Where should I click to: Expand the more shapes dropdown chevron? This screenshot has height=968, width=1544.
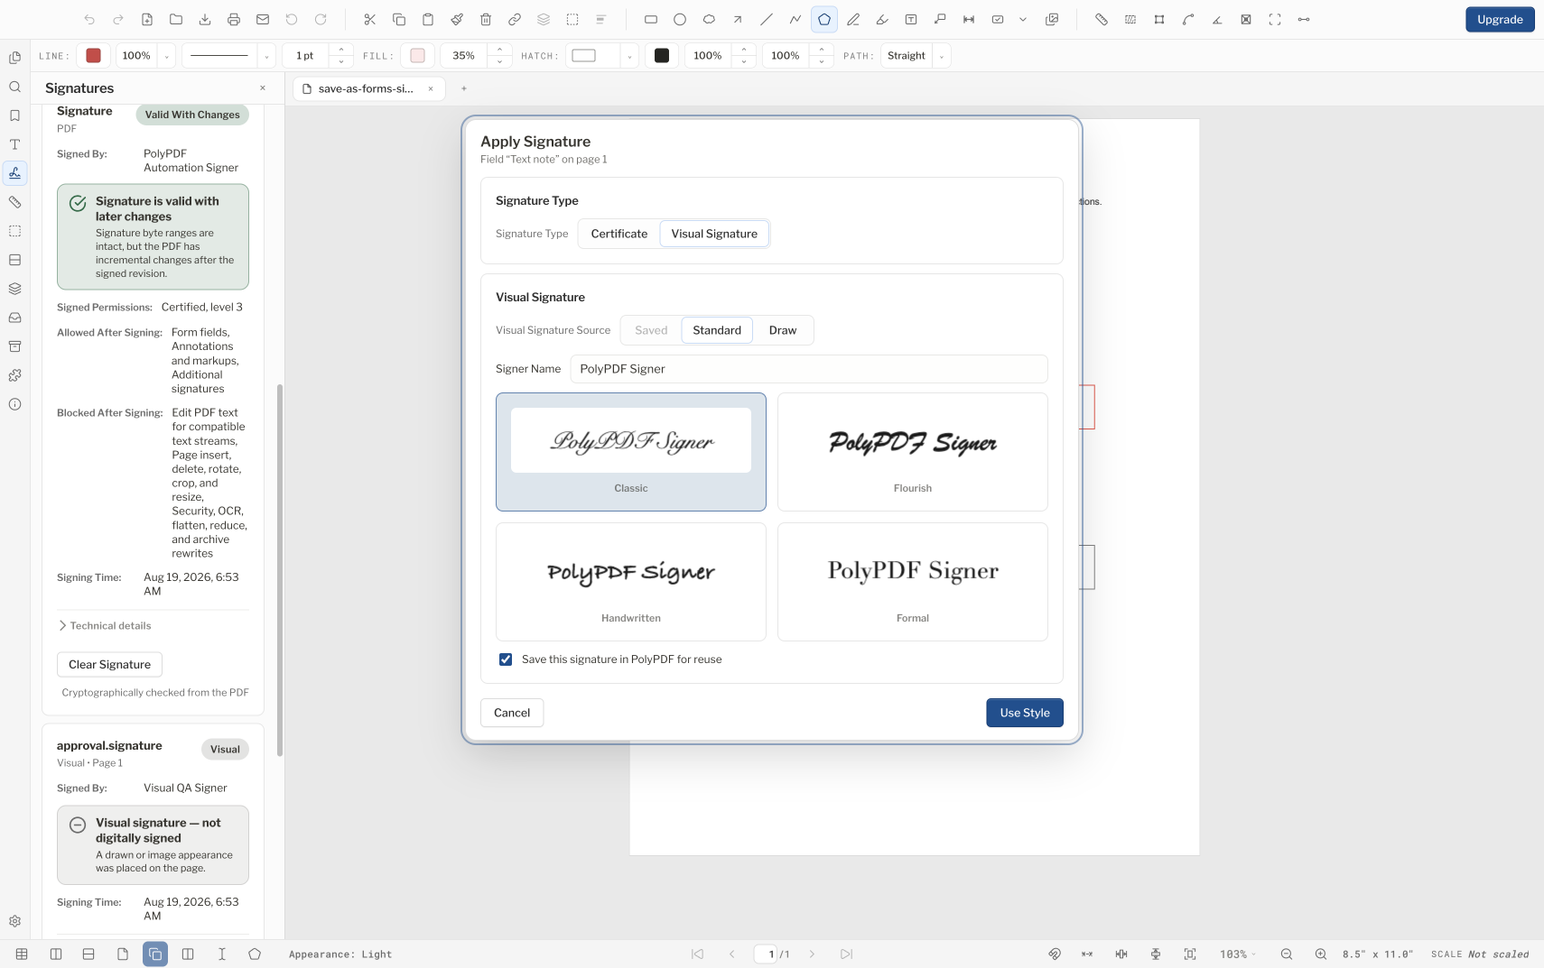1023,19
